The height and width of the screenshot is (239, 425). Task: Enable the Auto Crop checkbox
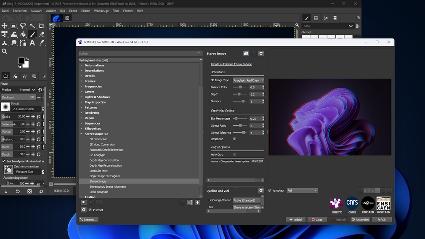234,154
